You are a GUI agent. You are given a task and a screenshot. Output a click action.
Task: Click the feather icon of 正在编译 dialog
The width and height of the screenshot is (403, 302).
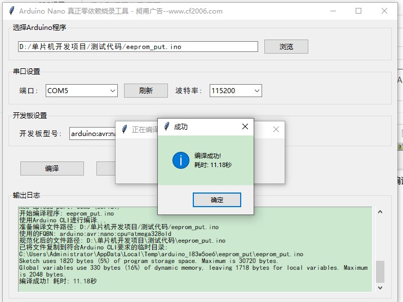pos(124,129)
